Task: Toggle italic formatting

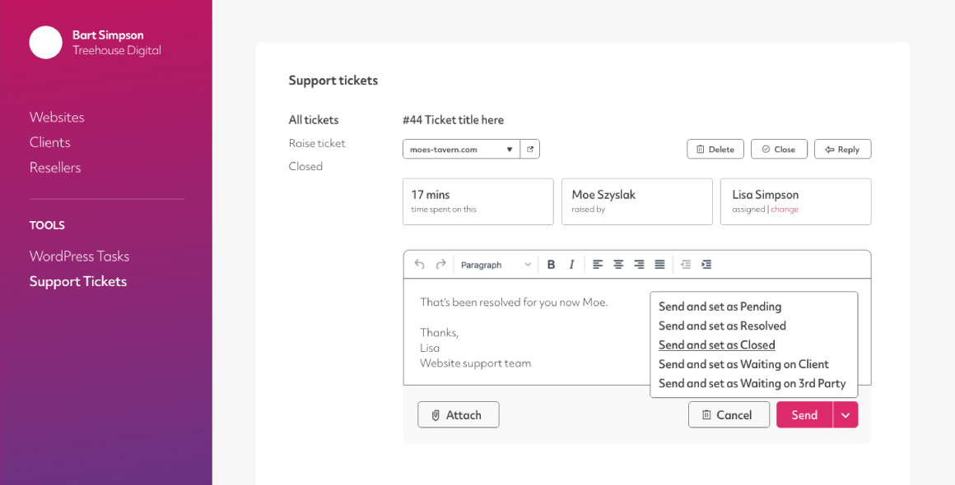Action: [x=571, y=265]
